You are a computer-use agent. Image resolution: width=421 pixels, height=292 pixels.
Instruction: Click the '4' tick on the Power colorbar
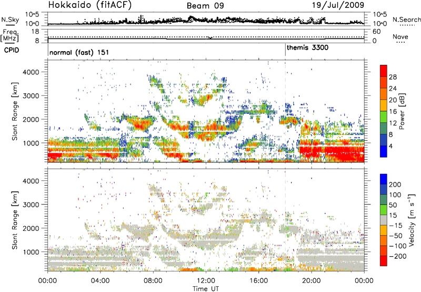pyautogui.click(x=390, y=146)
